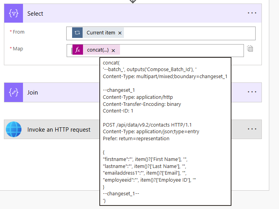Click the "firstname" line in tooltip
This screenshot has width=279, height=209.
click(145, 159)
